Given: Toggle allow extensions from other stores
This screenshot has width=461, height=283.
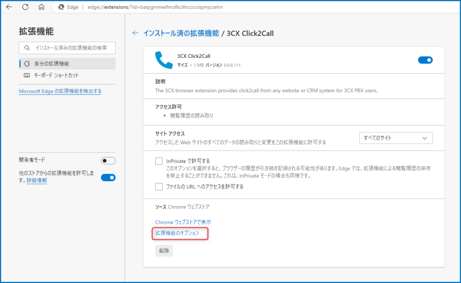Looking at the screenshot, I should click(108, 177).
